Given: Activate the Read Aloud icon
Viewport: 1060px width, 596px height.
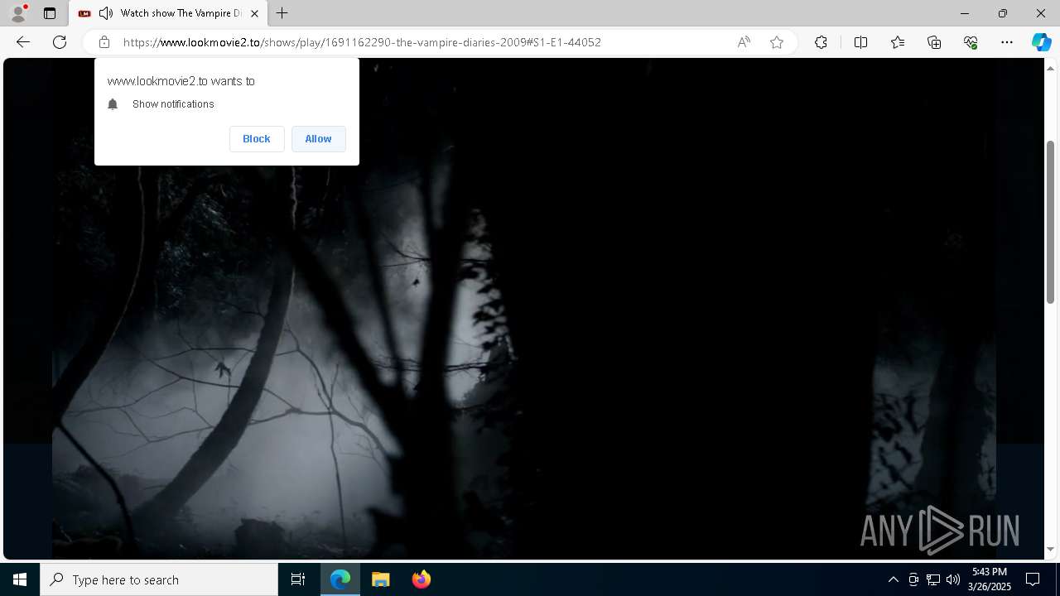Looking at the screenshot, I should pos(744,42).
